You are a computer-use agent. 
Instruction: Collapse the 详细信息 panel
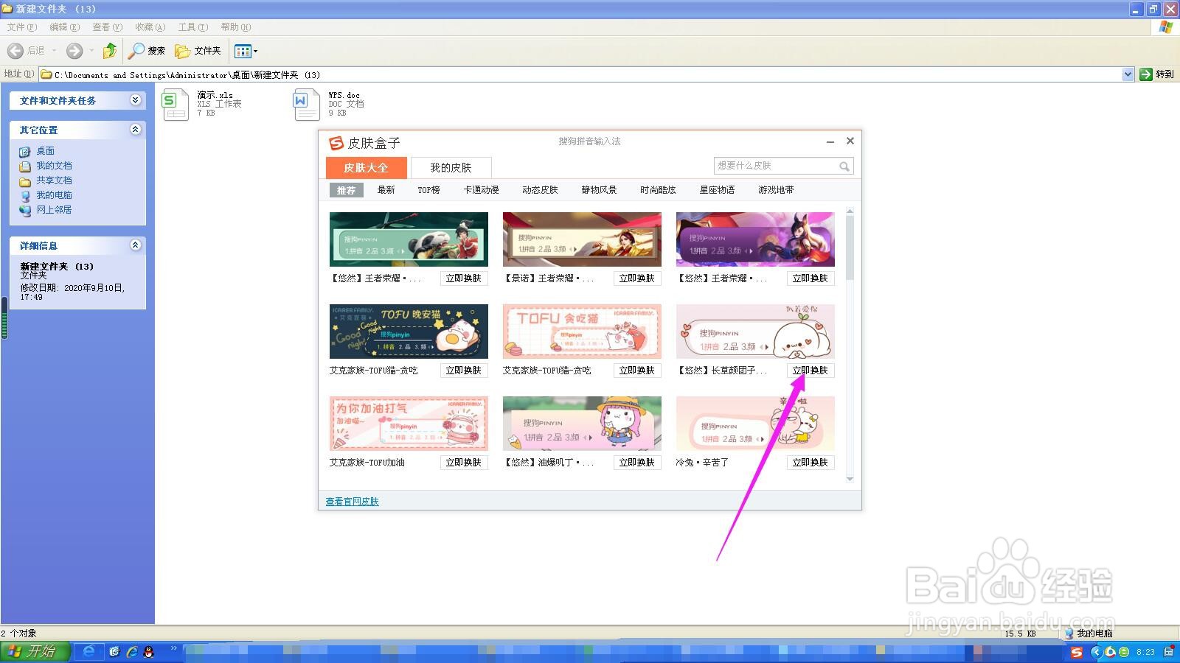136,245
